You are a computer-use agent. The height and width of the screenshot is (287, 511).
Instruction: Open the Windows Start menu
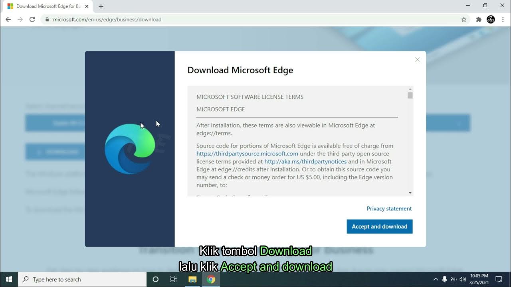point(9,279)
